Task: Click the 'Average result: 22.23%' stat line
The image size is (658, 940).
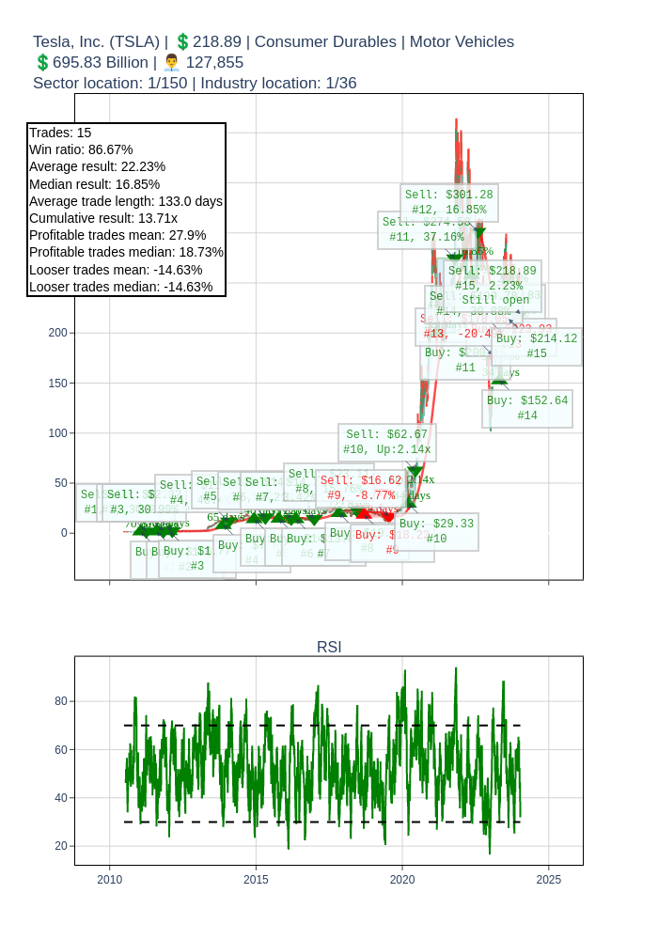Action: [x=97, y=166]
